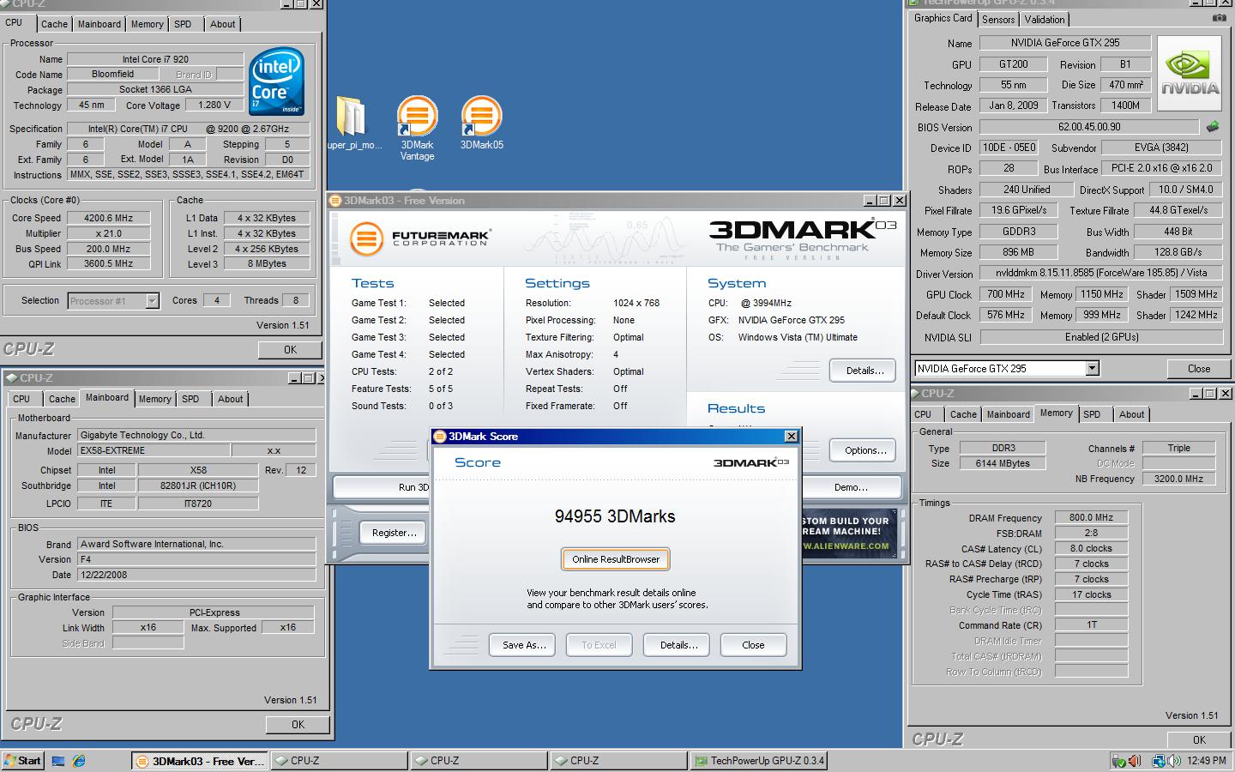Click the red speaker audio tray icon
The height and width of the screenshot is (772, 1235).
point(1134,761)
